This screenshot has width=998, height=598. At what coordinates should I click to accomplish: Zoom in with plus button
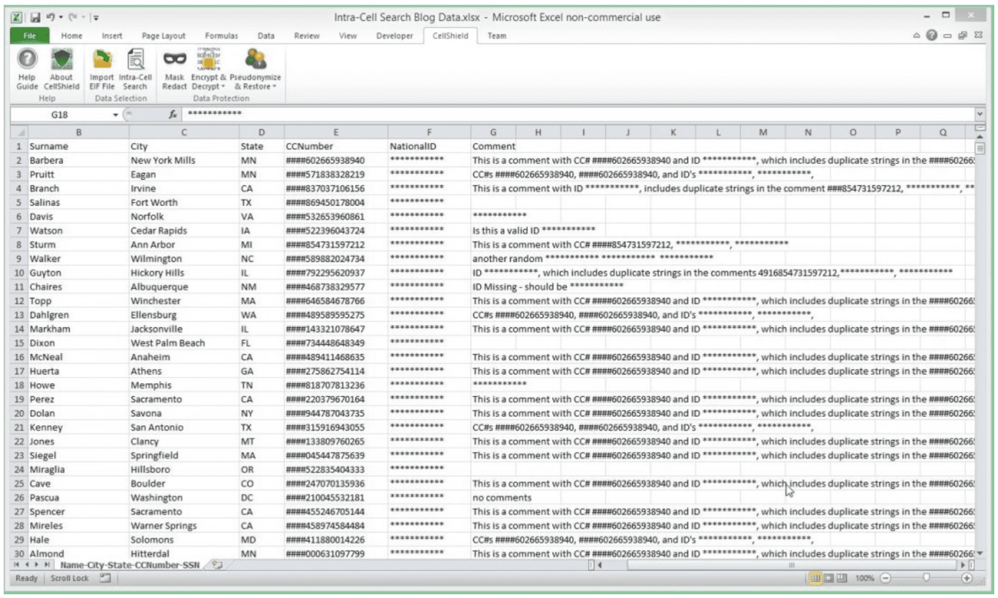point(967,578)
